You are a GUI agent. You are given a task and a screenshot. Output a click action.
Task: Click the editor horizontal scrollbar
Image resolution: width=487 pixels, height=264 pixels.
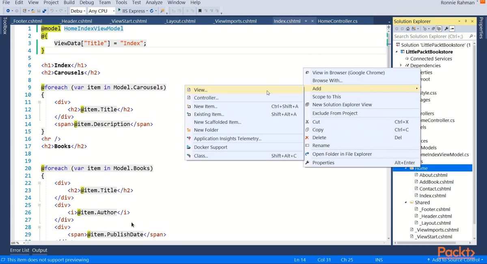click(x=205, y=243)
